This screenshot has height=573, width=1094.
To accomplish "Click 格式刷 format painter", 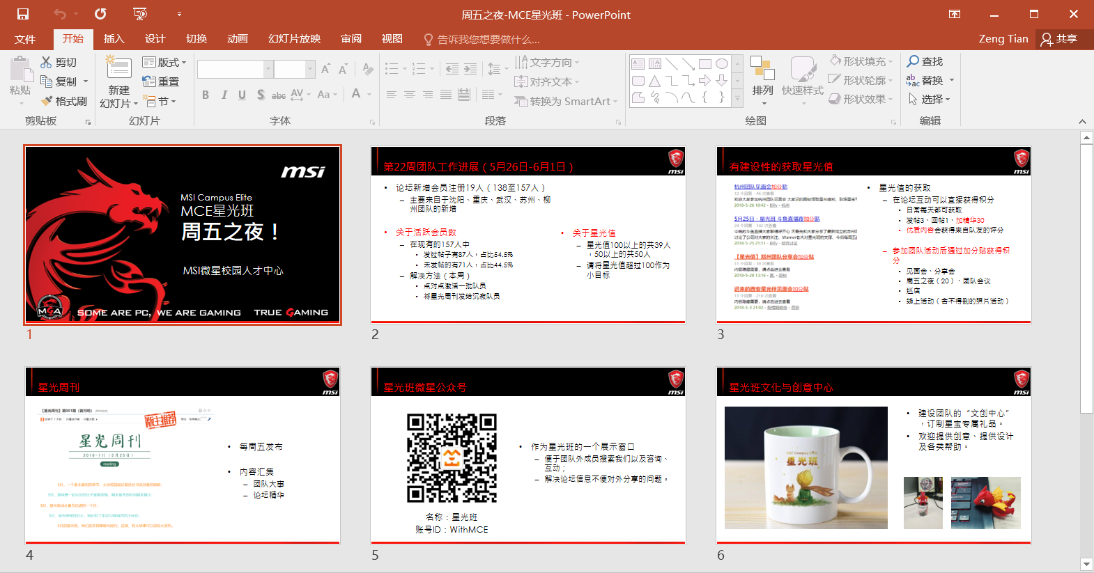I will pos(64,101).
